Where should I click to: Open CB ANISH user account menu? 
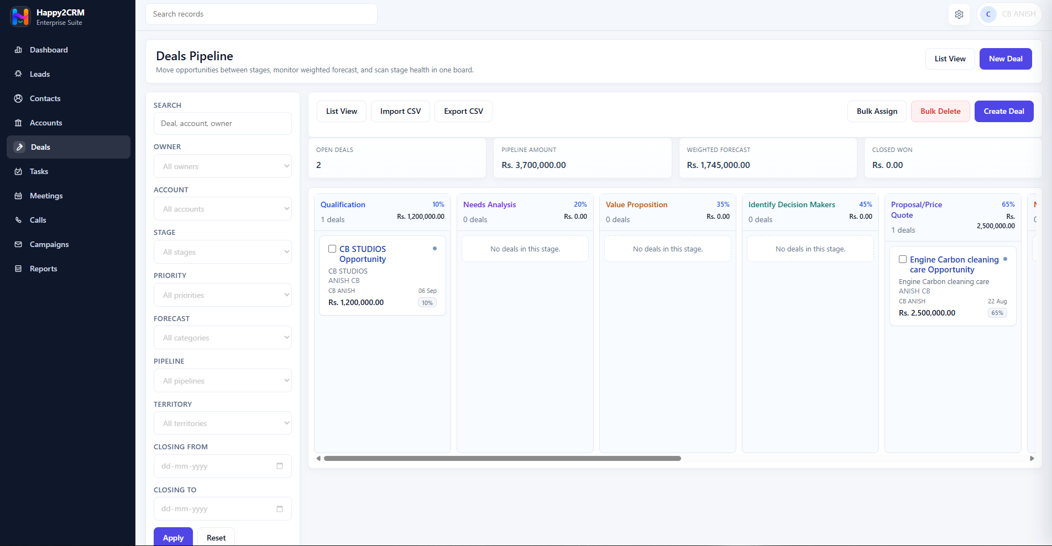pyautogui.click(x=1009, y=14)
